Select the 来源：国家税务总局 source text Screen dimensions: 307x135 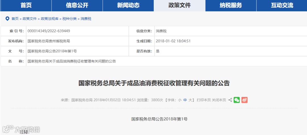[x=76, y=100]
